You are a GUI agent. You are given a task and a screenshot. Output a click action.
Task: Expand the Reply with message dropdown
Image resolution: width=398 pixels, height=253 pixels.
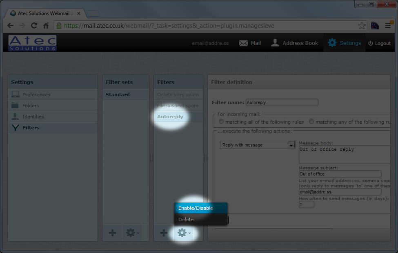[291, 145]
